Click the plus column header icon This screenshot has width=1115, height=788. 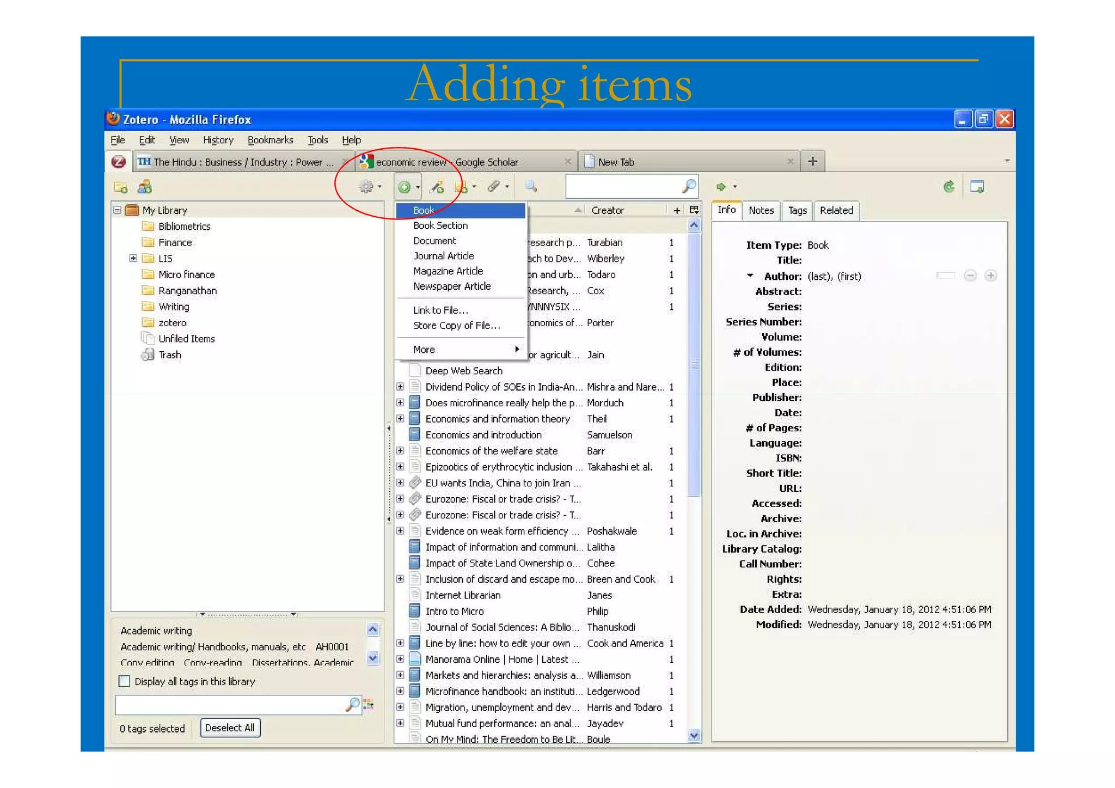(677, 210)
